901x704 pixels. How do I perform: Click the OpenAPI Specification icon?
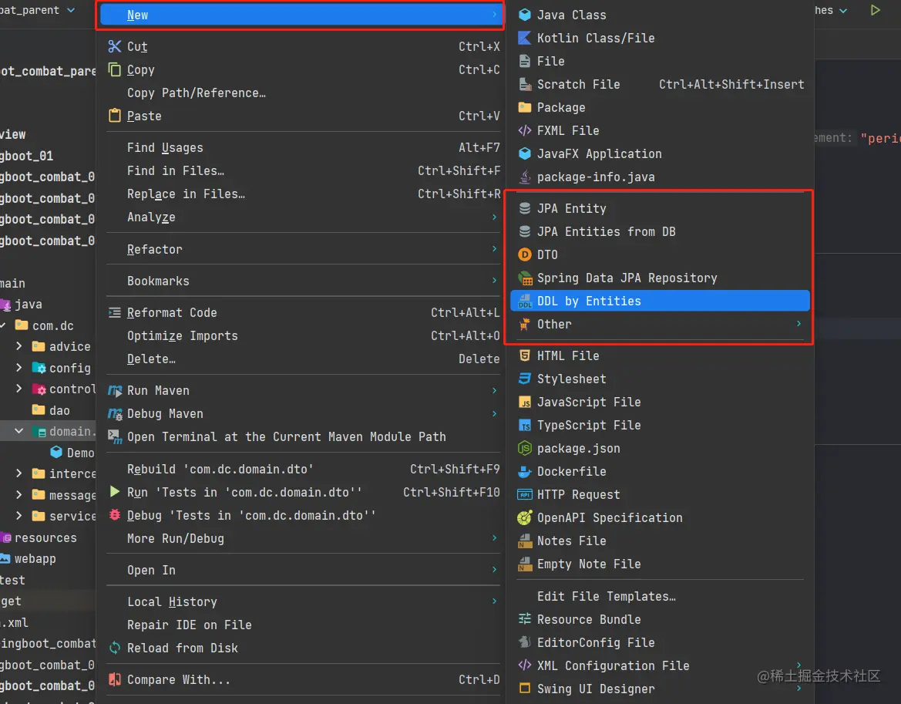click(525, 518)
